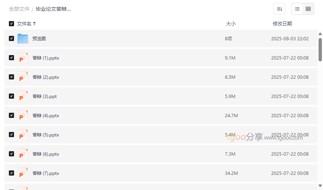Open the 预览图 folder icon
323x190 pixels.
click(x=23, y=38)
